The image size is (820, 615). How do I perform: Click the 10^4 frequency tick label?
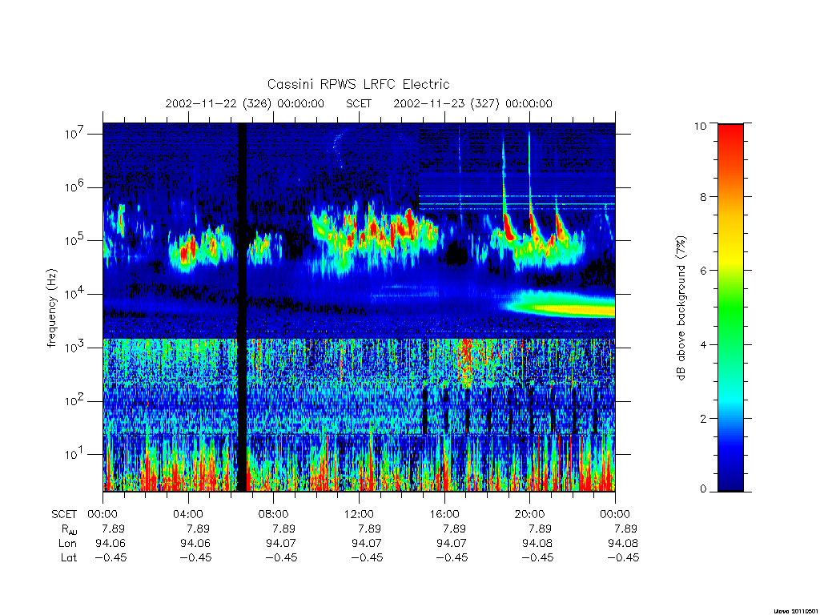pos(74,294)
